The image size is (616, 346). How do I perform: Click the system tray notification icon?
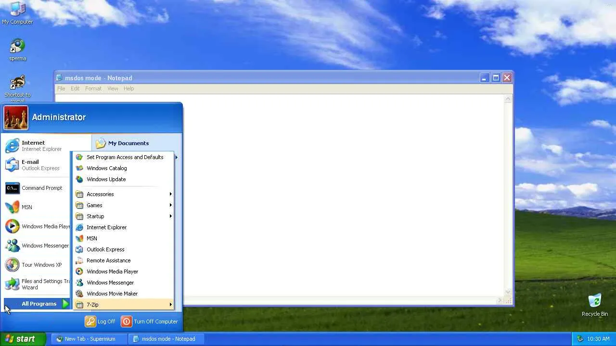(x=580, y=339)
